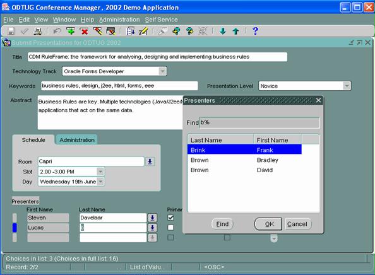This screenshot has height=275, width=375.
Task: Open the Help menu
Action: 87,20
